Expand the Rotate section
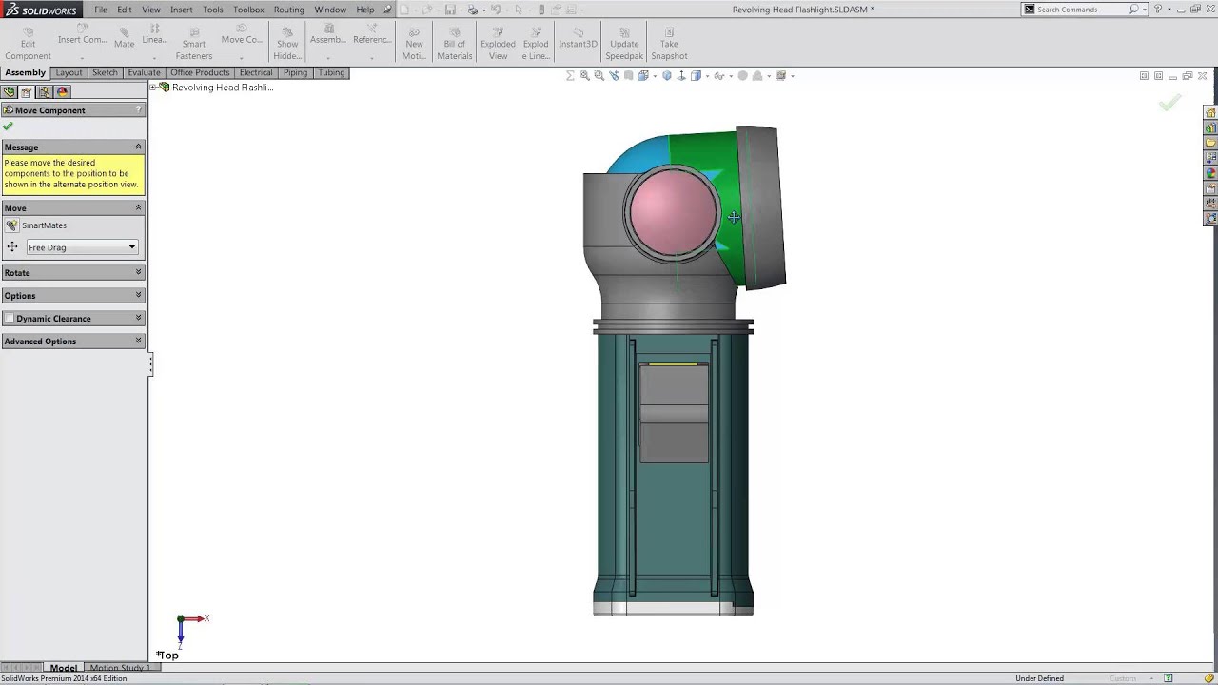This screenshot has width=1218, height=685. point(138,273)
